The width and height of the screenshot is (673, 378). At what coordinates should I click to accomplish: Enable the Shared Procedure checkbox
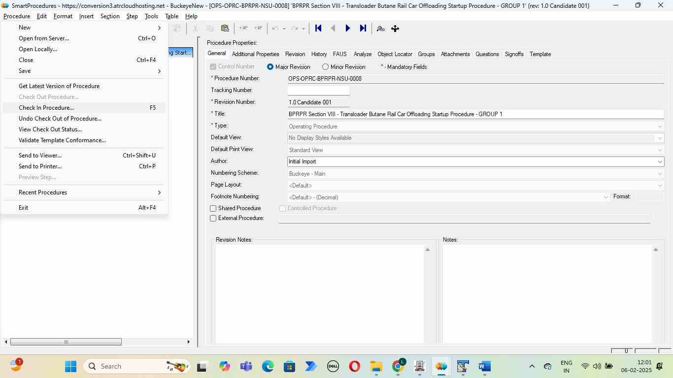(213, 209)
